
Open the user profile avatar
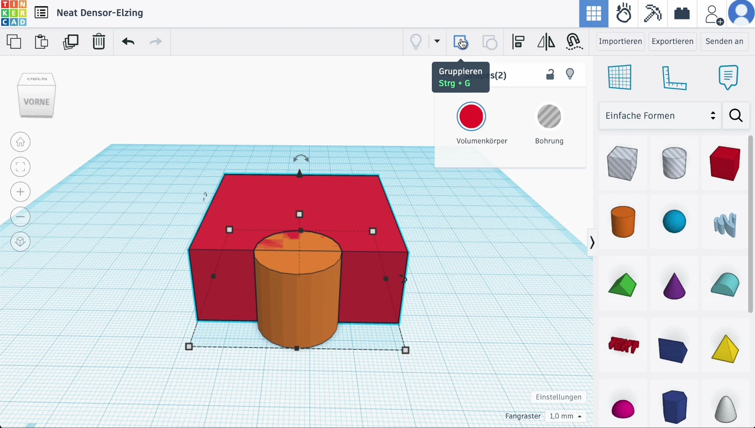tap(741, 13)
